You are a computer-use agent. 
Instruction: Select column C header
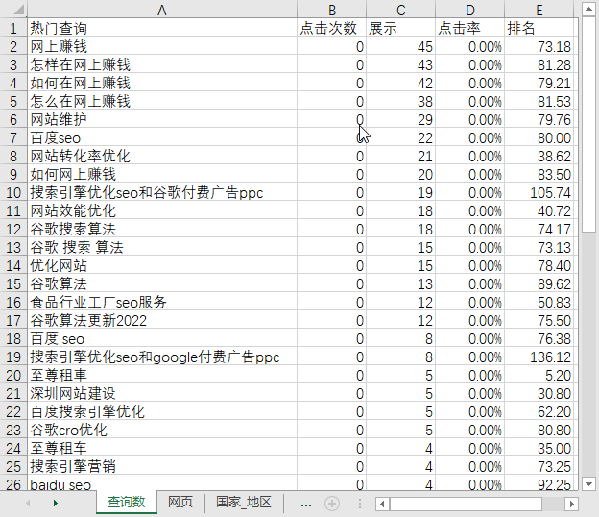[x=400, y=10]
